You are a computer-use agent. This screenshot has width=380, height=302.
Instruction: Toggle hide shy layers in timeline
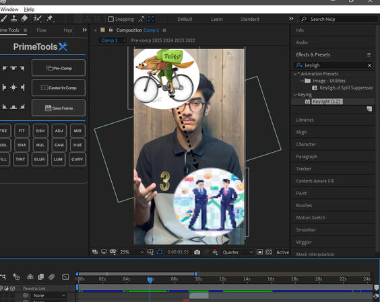pos(30,276)
